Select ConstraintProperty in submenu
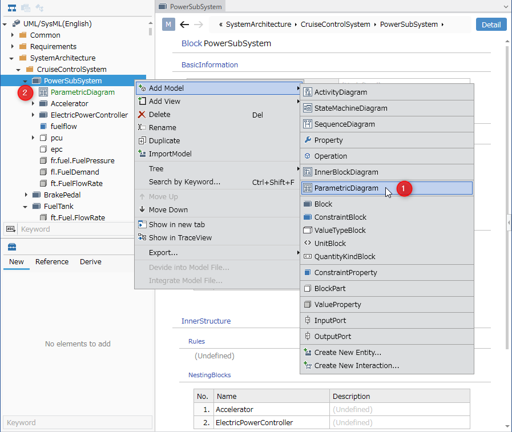Viewport: 512px width, 432px height. pos(387,272)
